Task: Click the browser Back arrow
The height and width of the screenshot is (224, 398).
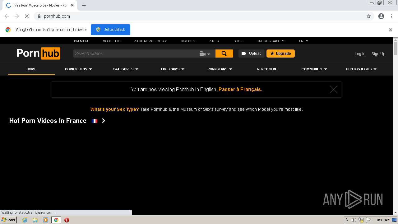Action: 7,16
